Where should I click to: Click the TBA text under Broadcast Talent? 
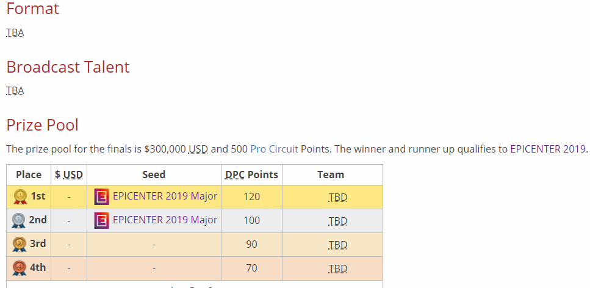click(x=15, y=91)
